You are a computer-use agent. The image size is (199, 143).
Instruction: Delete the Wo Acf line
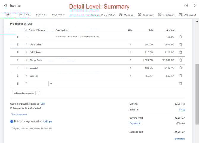(181, 68)
